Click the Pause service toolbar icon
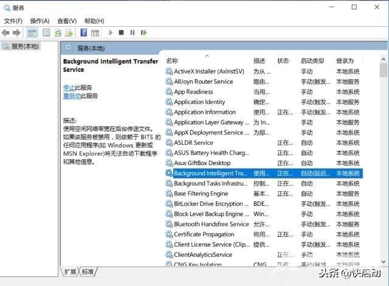This screenshot has height=286, width=389. [133, 32]
